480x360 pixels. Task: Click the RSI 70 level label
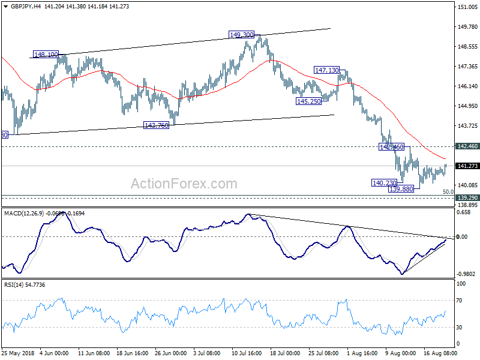point(459,301)
